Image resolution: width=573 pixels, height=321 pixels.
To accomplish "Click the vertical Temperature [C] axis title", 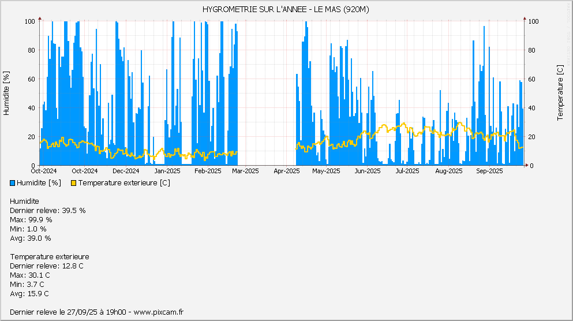I will [x=560, y=93].
